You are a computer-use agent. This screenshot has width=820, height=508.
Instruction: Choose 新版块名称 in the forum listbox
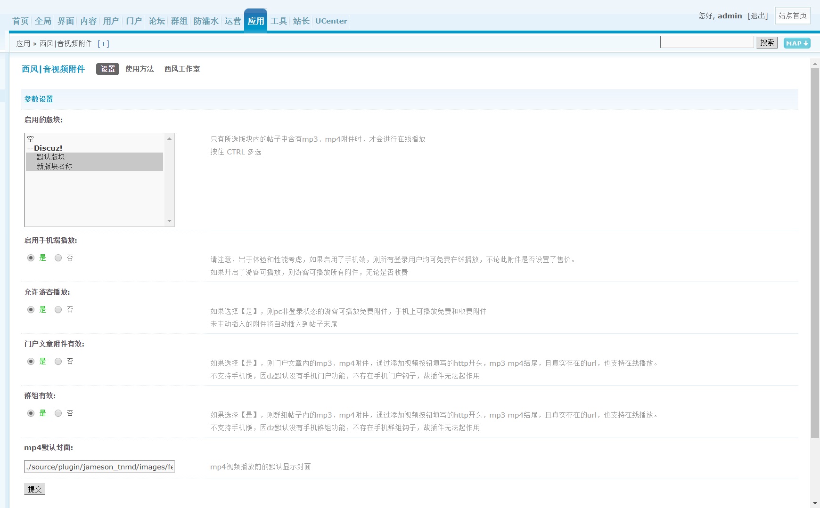(x=94, y=166)
